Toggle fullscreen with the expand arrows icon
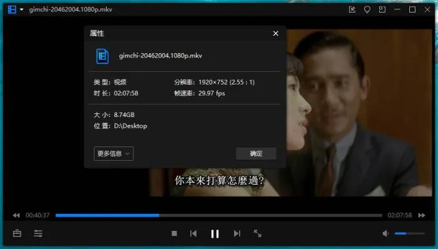 point(258,233)
